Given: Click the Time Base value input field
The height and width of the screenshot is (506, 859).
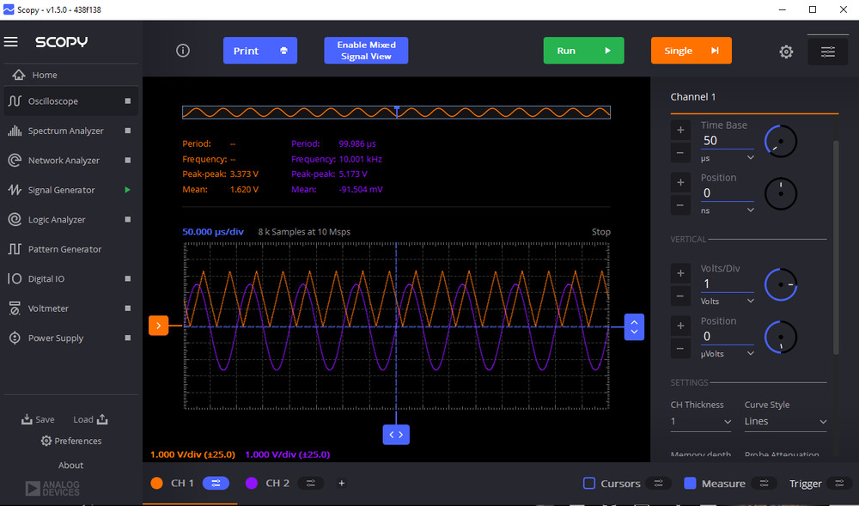Looking at the screenshot, I should pos(728,139).
